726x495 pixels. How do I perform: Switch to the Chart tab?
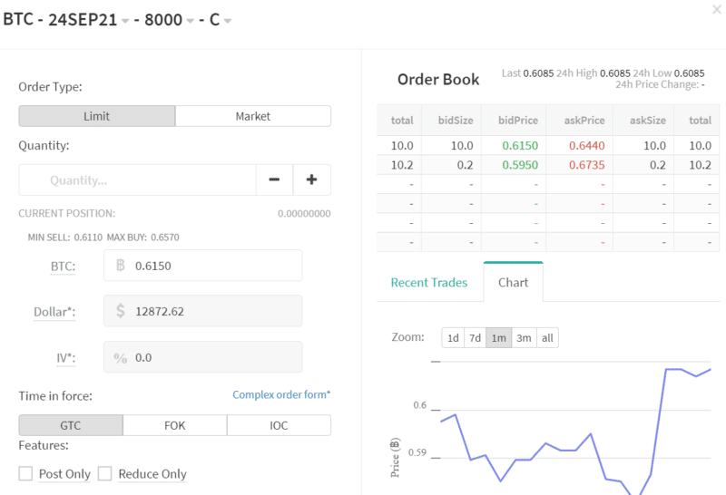513,283
